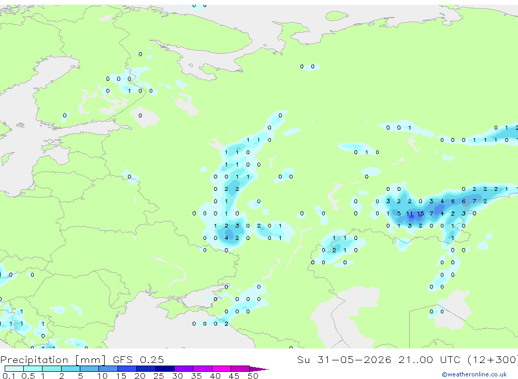Click the '5' precipitation value next to 11
This screenshot has height=379, width=518.
(399, 214)
